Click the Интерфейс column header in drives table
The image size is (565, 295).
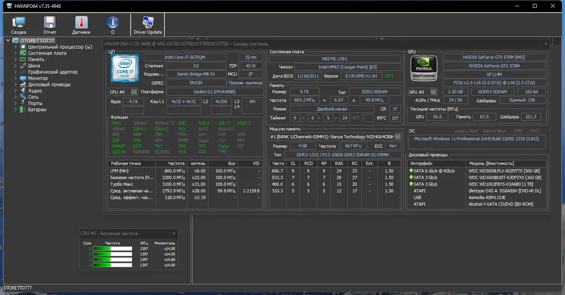click(x=437, y=164)
